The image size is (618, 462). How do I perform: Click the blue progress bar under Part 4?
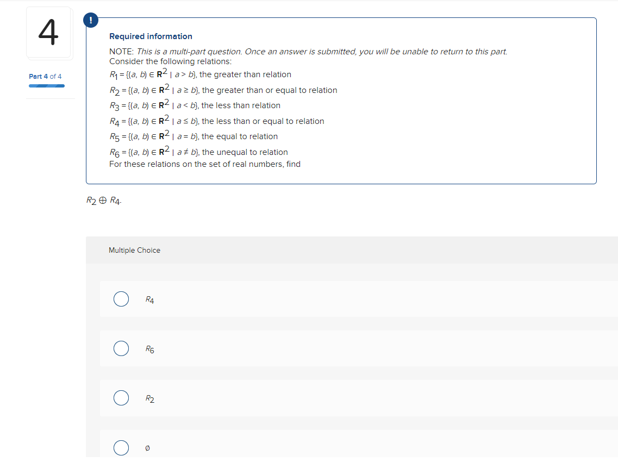(47, 85)
